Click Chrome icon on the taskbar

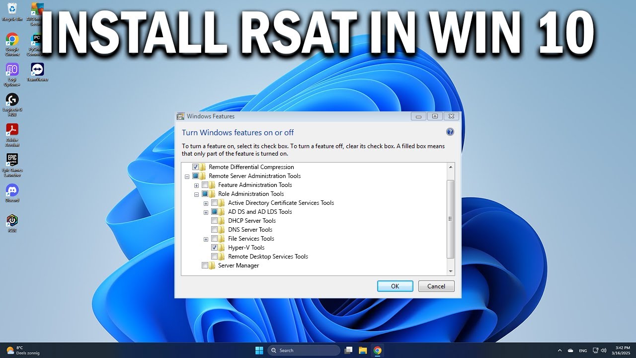(x=378, y=350)
